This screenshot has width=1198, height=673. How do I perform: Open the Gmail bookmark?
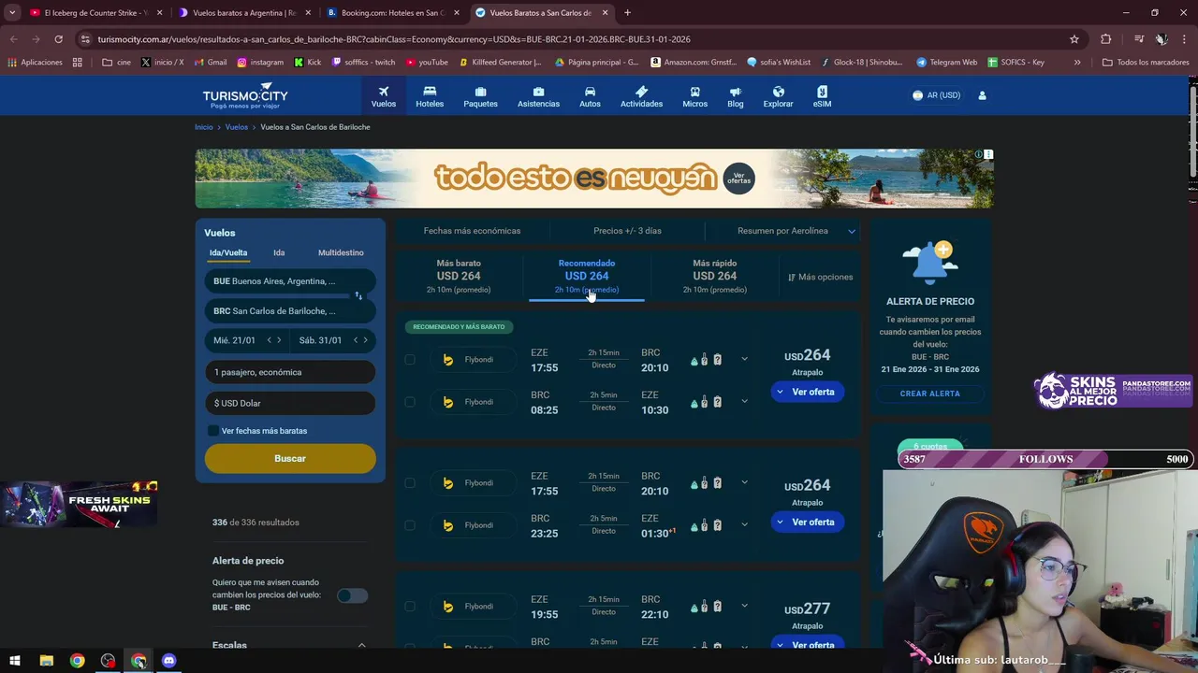point(211,63)
